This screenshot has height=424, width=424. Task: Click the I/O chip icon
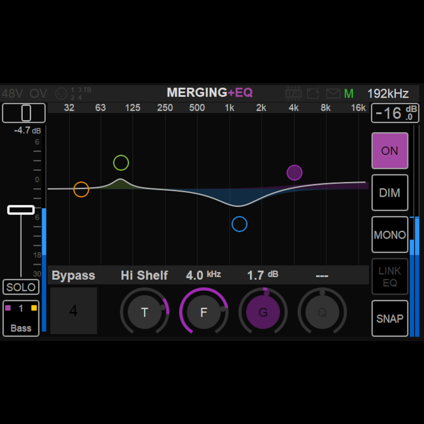pyautogui.click(x=293, y=94)
